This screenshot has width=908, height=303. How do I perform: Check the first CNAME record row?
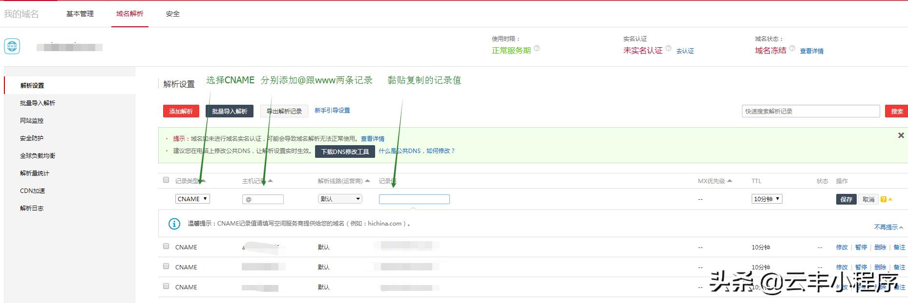166,246
